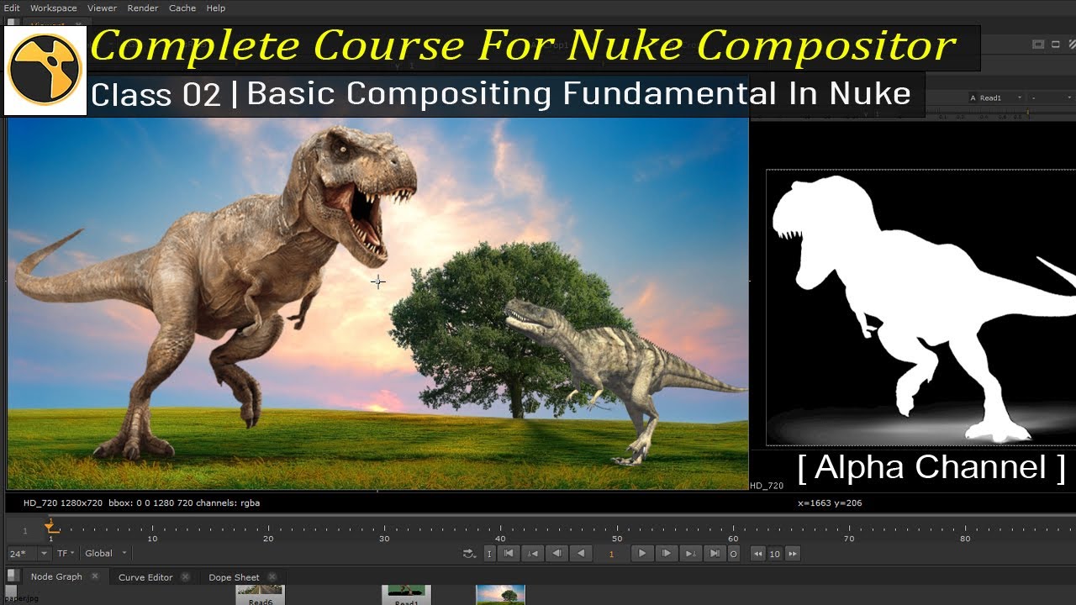
Task: Jump to the last frame
Action: (x=715, y=553)
